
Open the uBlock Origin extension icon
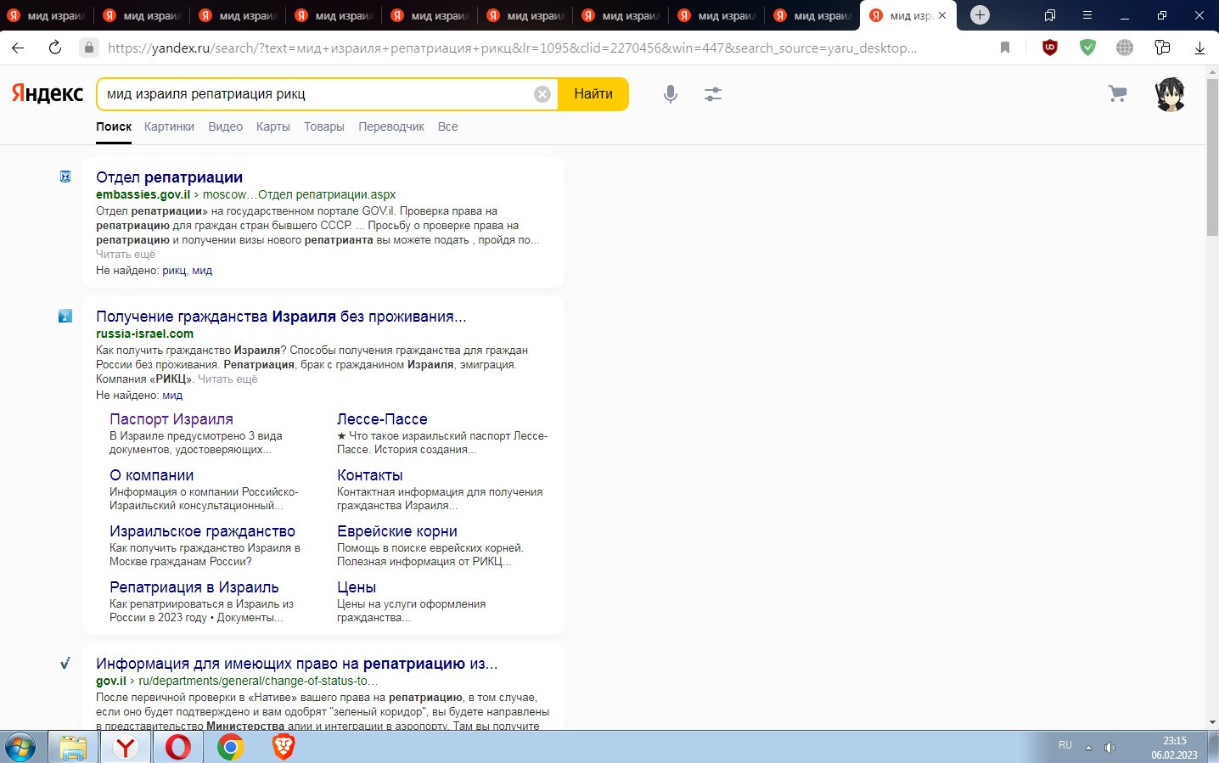point(1050,48)
